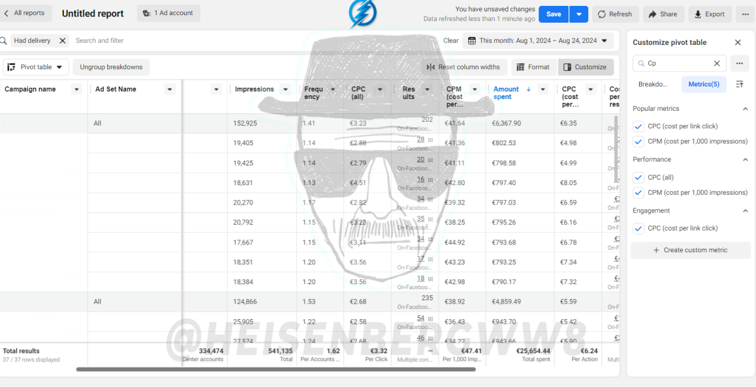Expand the Save button dropdown arrow
Viewport: 756px width, 387px height.
coord(578,14)
